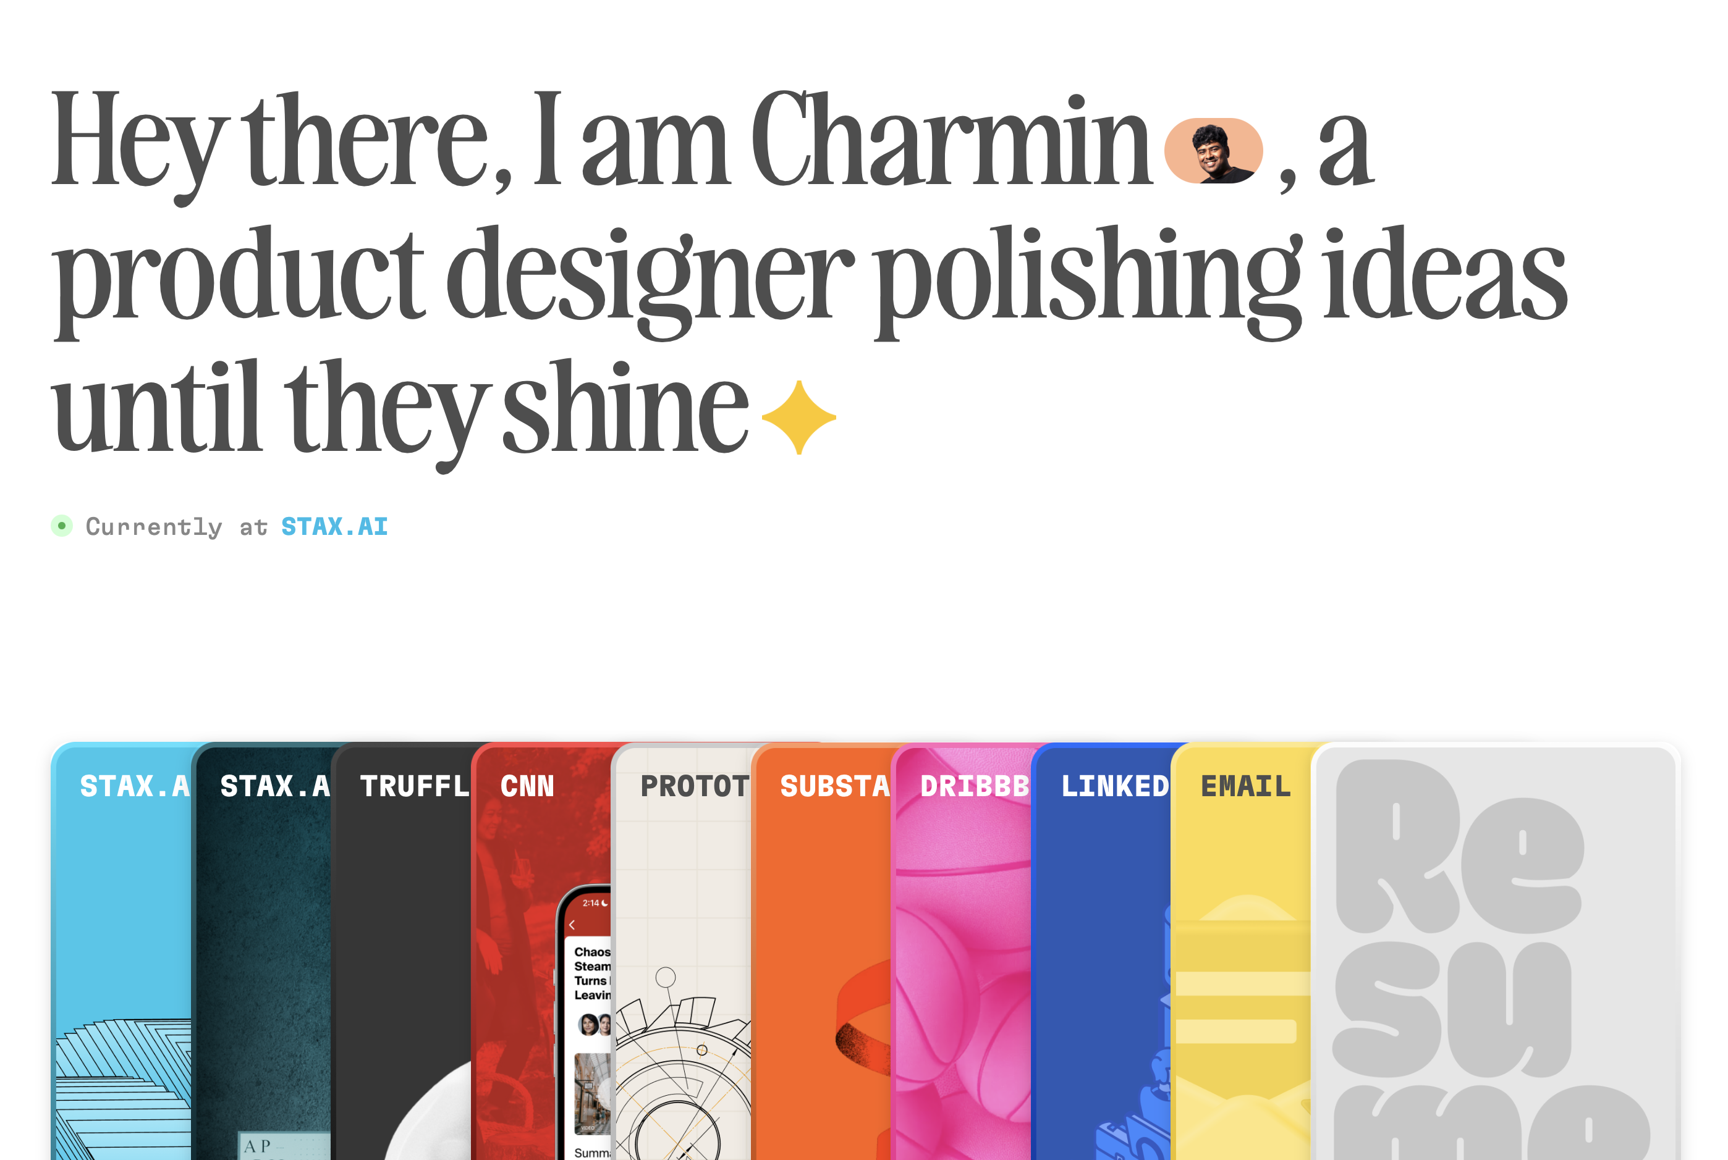The image size is (1728, 1160).
Task: Click the green status dot
Action: point(62,526)
